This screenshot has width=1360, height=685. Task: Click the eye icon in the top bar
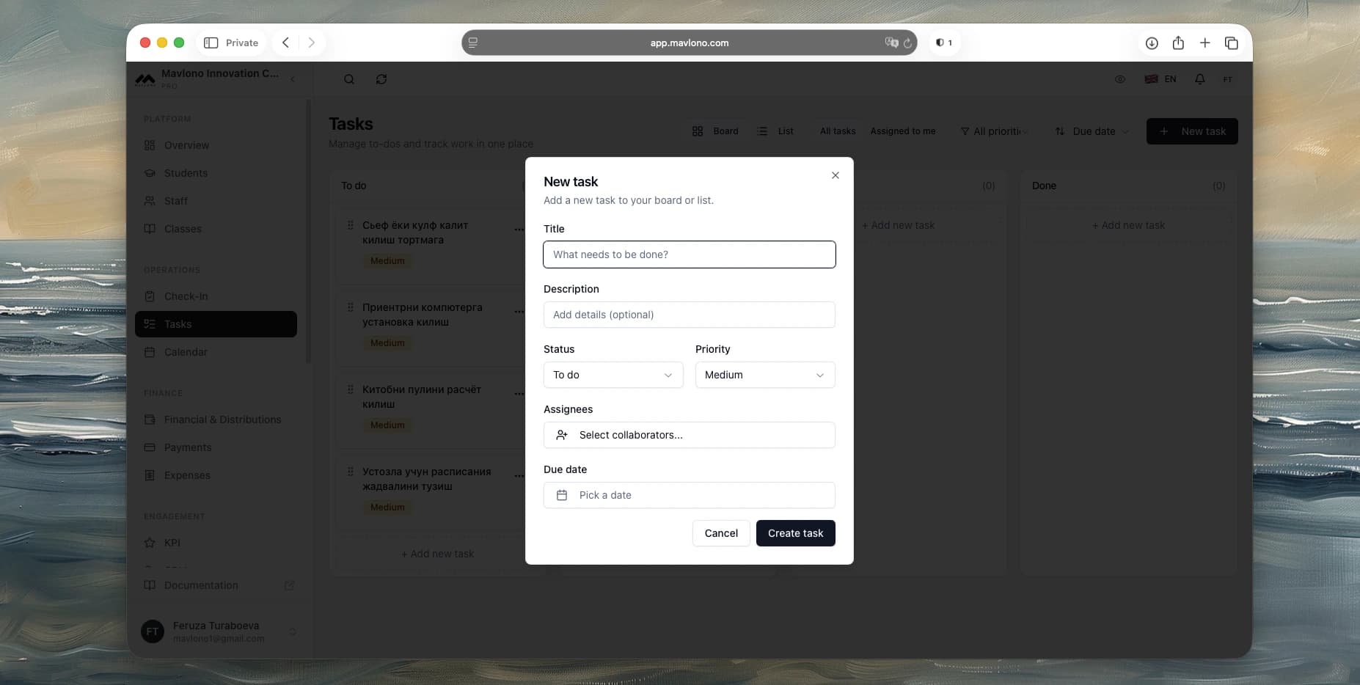pos(1120,78)
